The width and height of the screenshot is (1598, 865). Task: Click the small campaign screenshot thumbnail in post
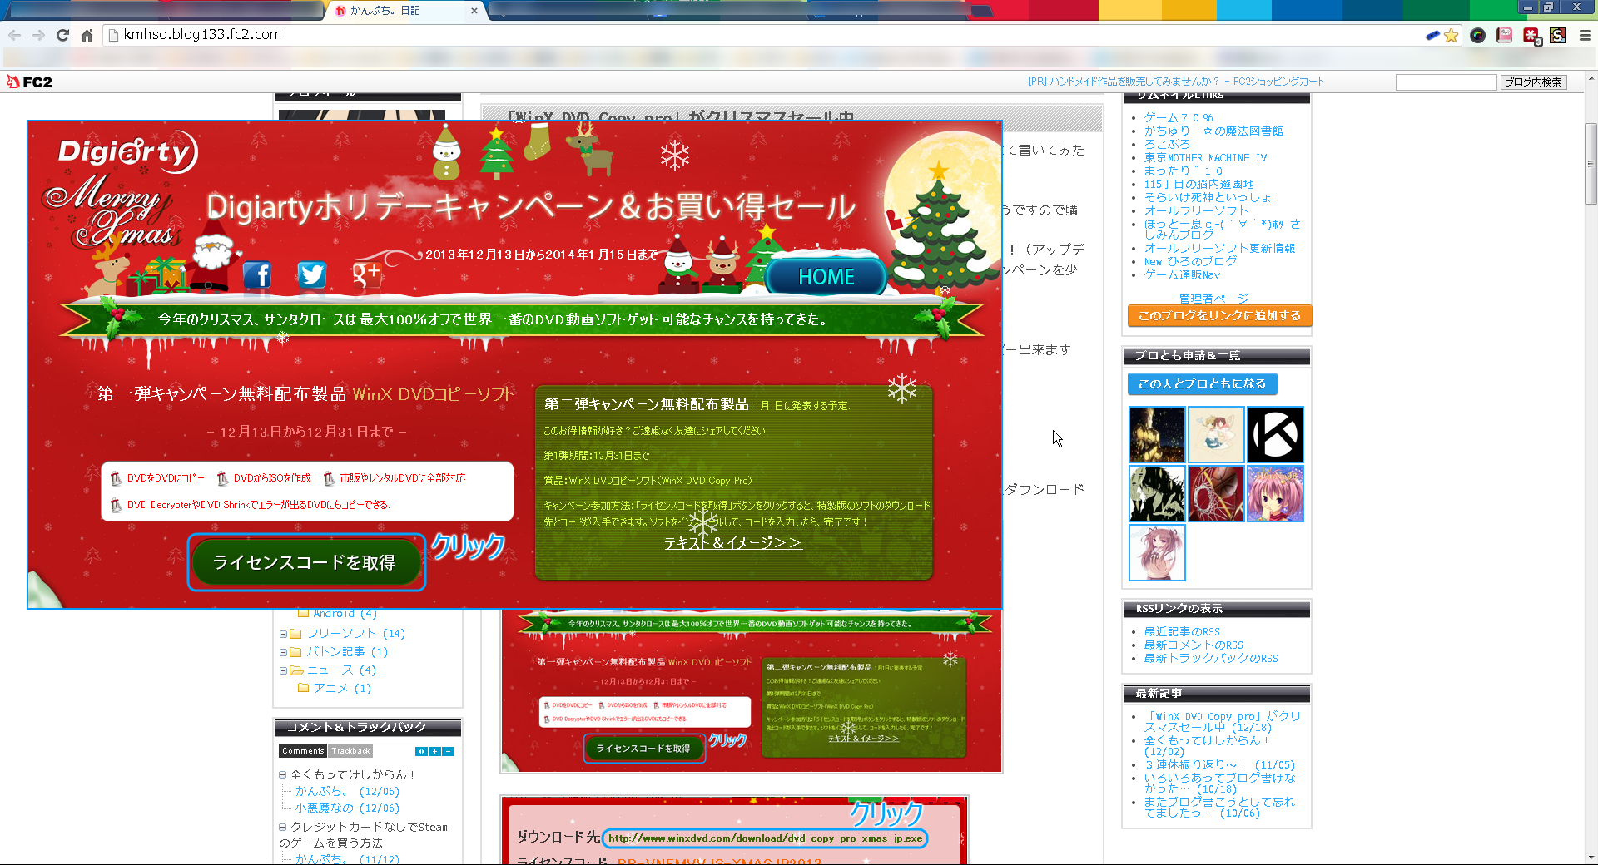tap(752, 692)
